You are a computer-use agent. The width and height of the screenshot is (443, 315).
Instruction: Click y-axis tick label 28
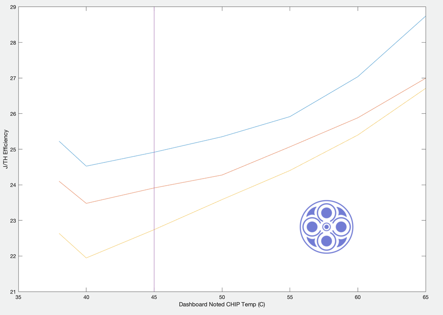click(x=13, y=43)
